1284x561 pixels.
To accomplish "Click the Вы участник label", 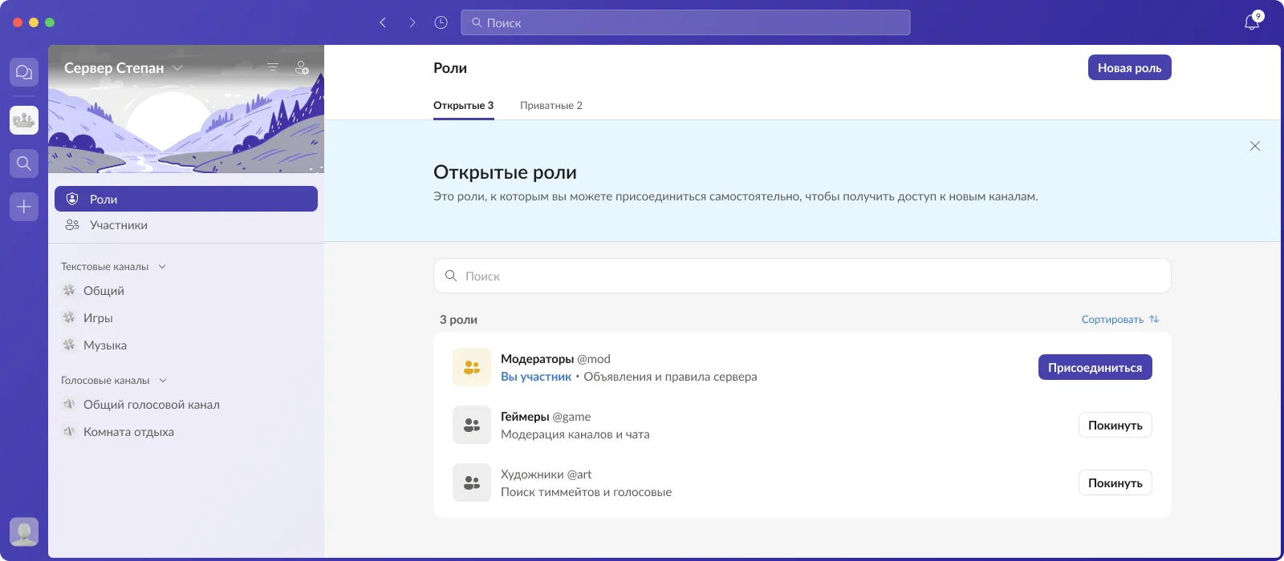I will tap(536, 377).
